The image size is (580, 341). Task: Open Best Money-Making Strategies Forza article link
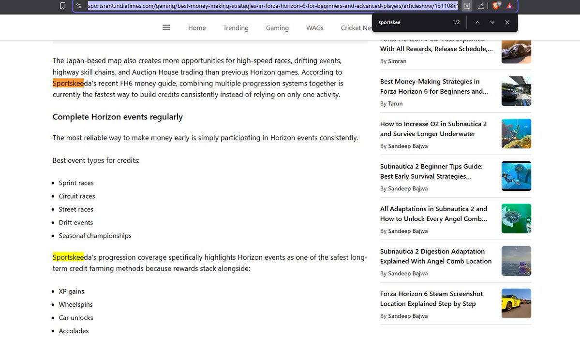tap(434, 86)
